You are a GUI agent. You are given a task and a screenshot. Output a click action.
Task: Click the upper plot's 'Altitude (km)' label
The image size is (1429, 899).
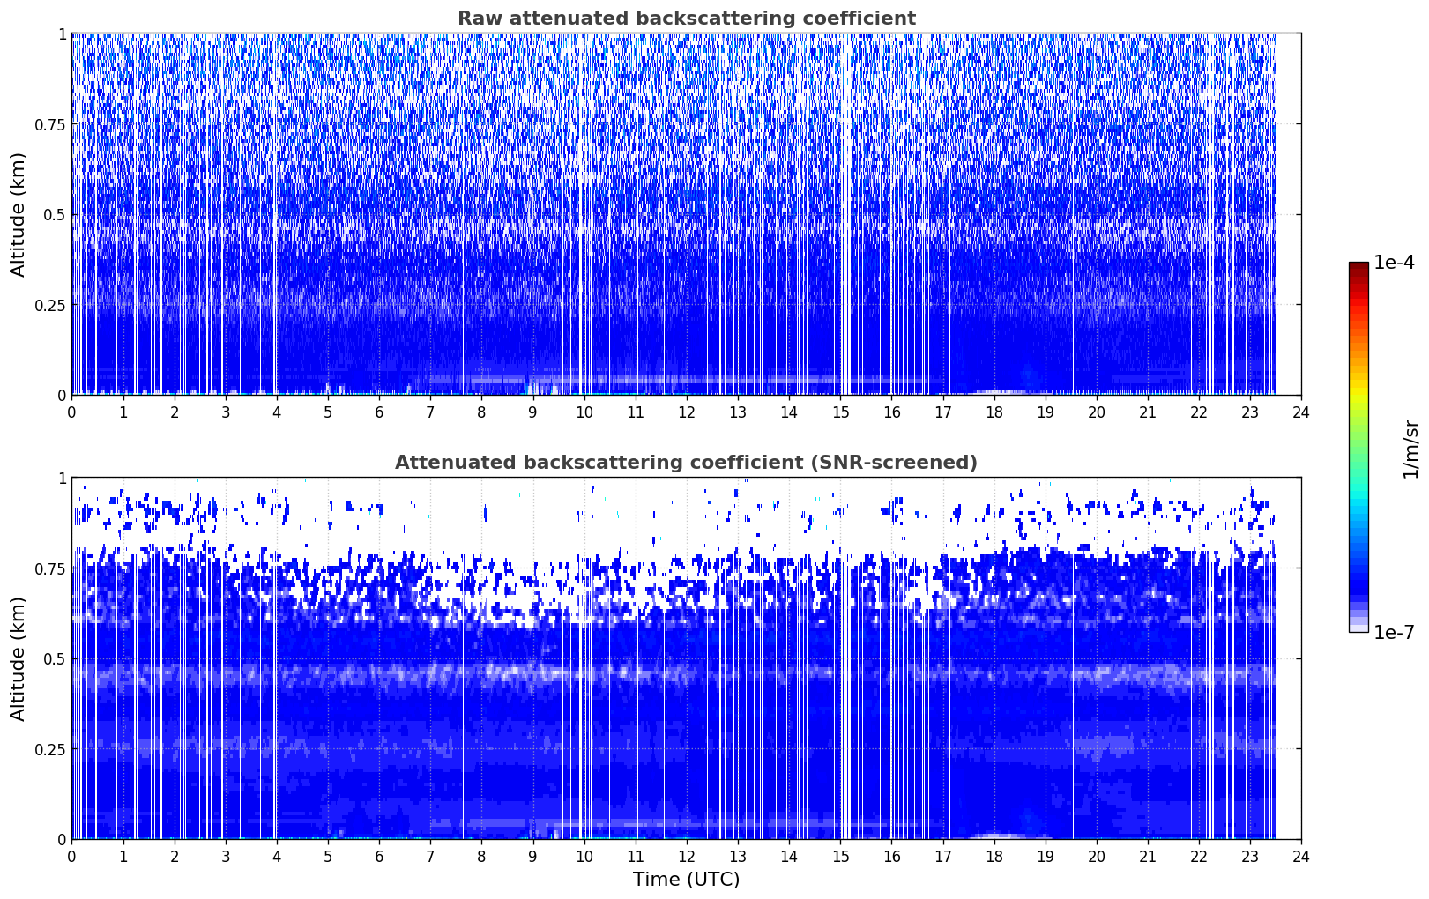pyautogui.click(x=19, y=214)
